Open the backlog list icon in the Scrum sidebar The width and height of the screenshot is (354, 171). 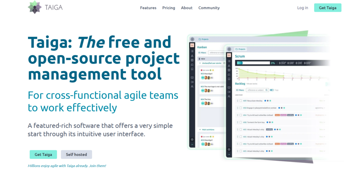click(x=229, y=61)
